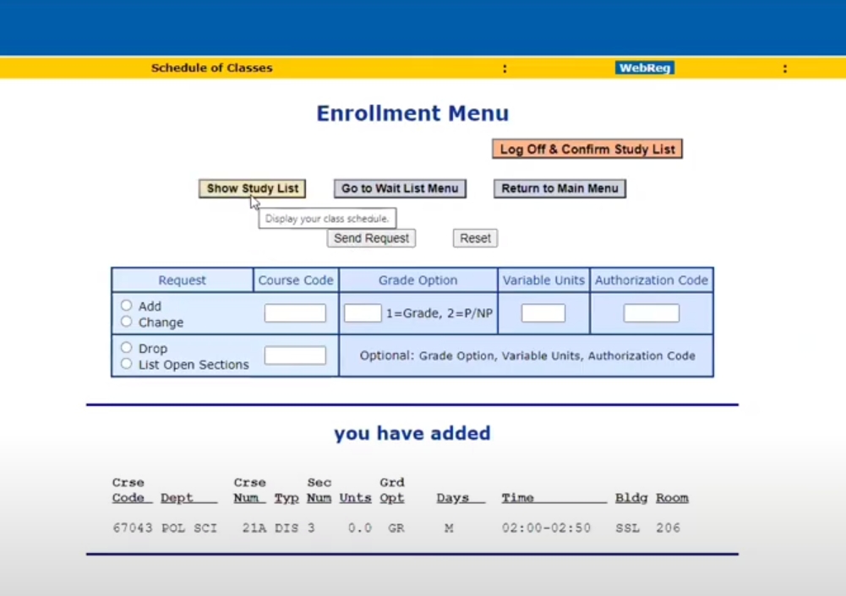The width and height of the screenshot is (846, 596).
Task: Open the Go to Wait List Menu
Action: pyautogui.click(x=400, y=188)
